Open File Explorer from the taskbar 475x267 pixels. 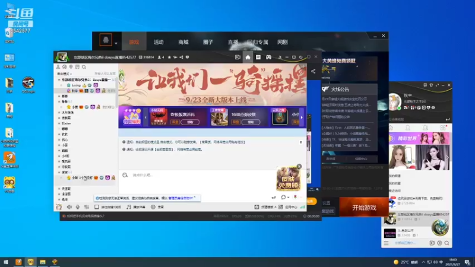pyautogui.click(x=43, y=262)
